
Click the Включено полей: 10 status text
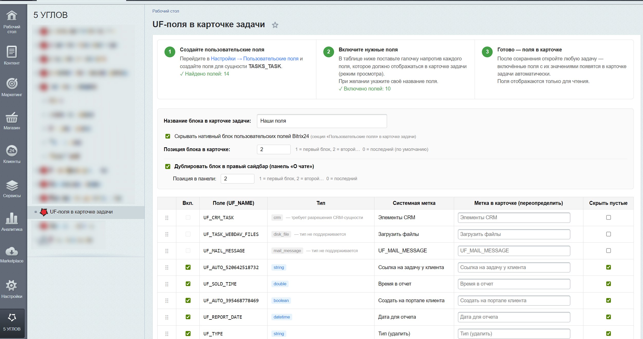point(364,89)
